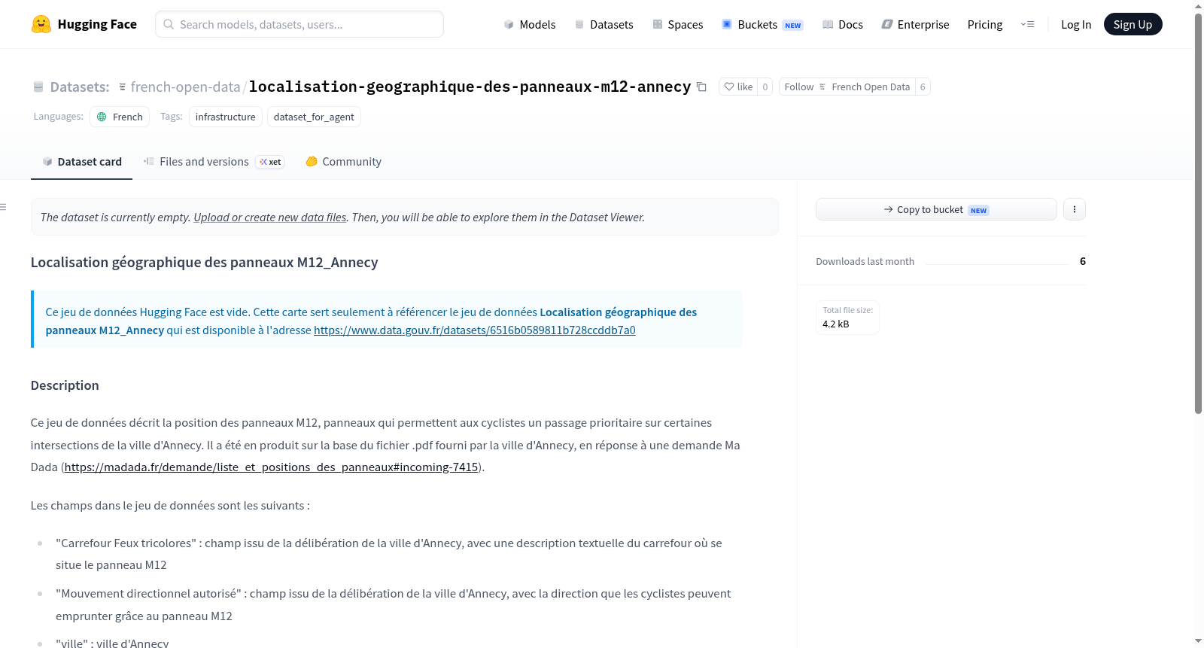
Task: Click the follower count 6
Action: [923, 87]
